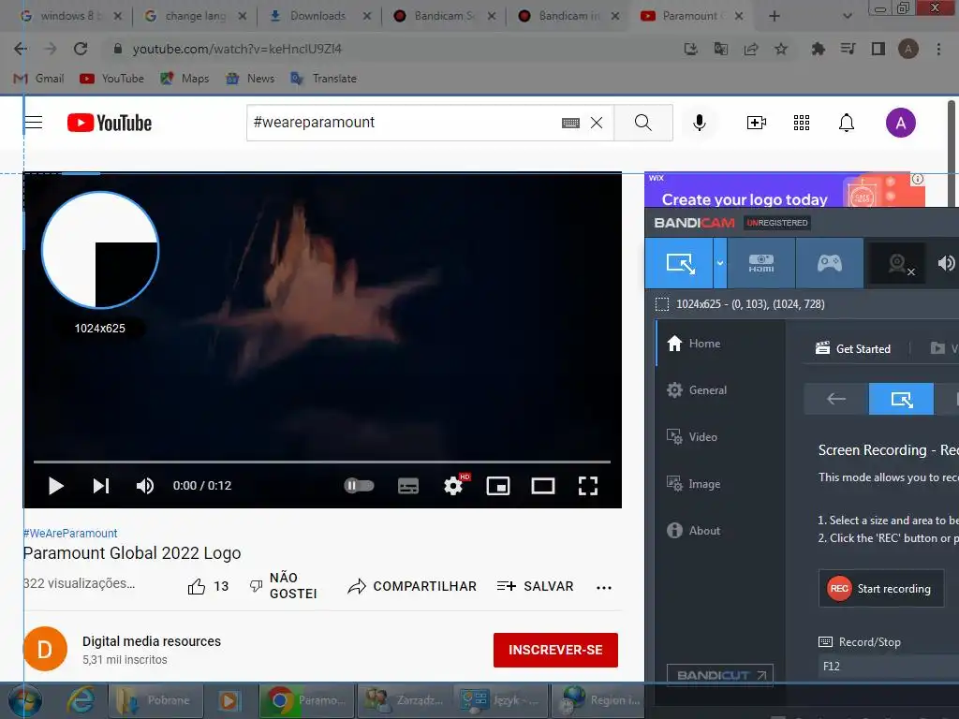959x719 pixels.
Task: Open Internet Explorer from the taskbar
Action: [81, 700]
